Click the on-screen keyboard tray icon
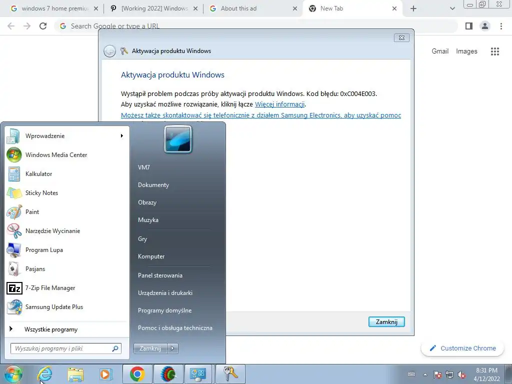This screenshot has height=384, width=512. [x=412, y=374]
